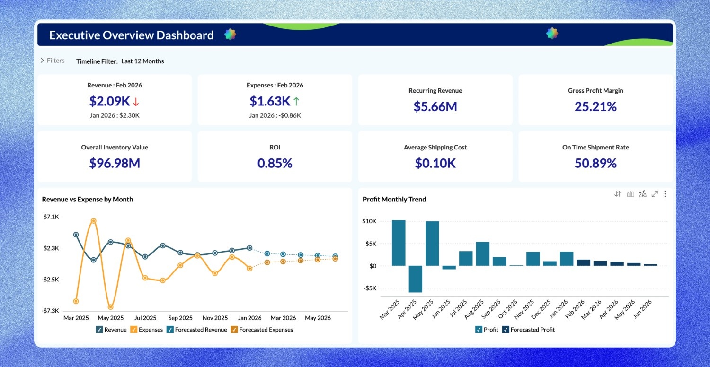Select the On Time Shipment Rate widget
Image resolution: width=710 pixels, height=367 pixels.
(595, 157)
